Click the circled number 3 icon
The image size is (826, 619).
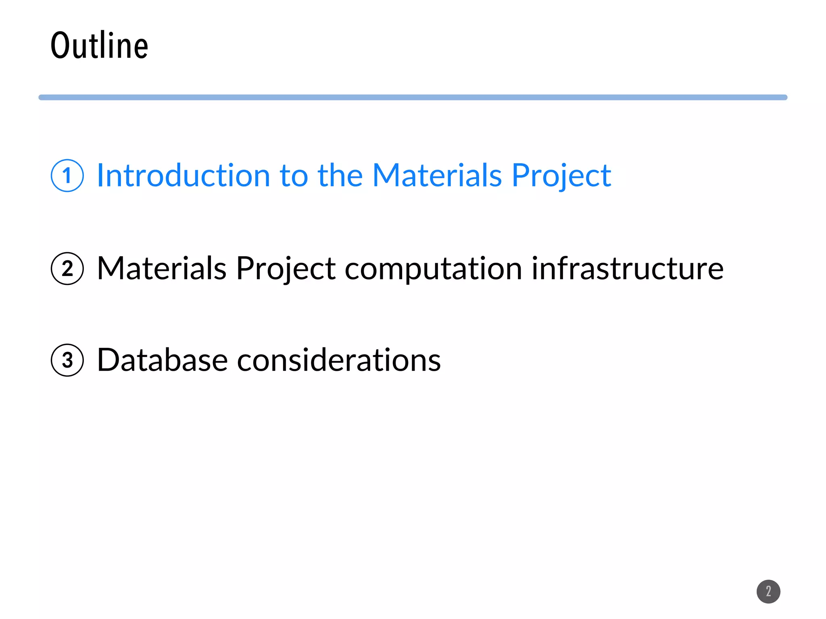(x=67, y=360)
